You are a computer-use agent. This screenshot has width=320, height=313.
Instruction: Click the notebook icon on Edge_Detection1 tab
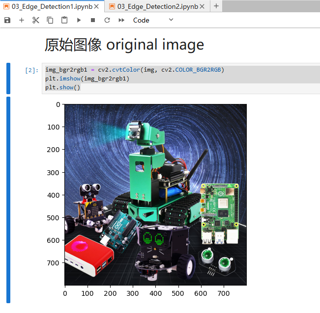[x=6, y=6]
